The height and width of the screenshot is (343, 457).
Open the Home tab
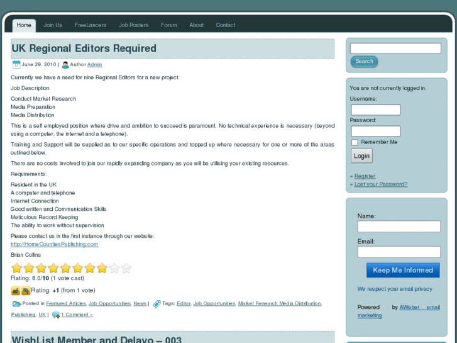[x=24, y=25]
